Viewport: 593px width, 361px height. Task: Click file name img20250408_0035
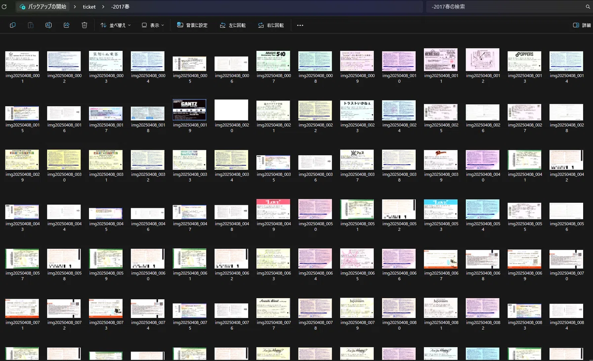(x=273, y=177)
